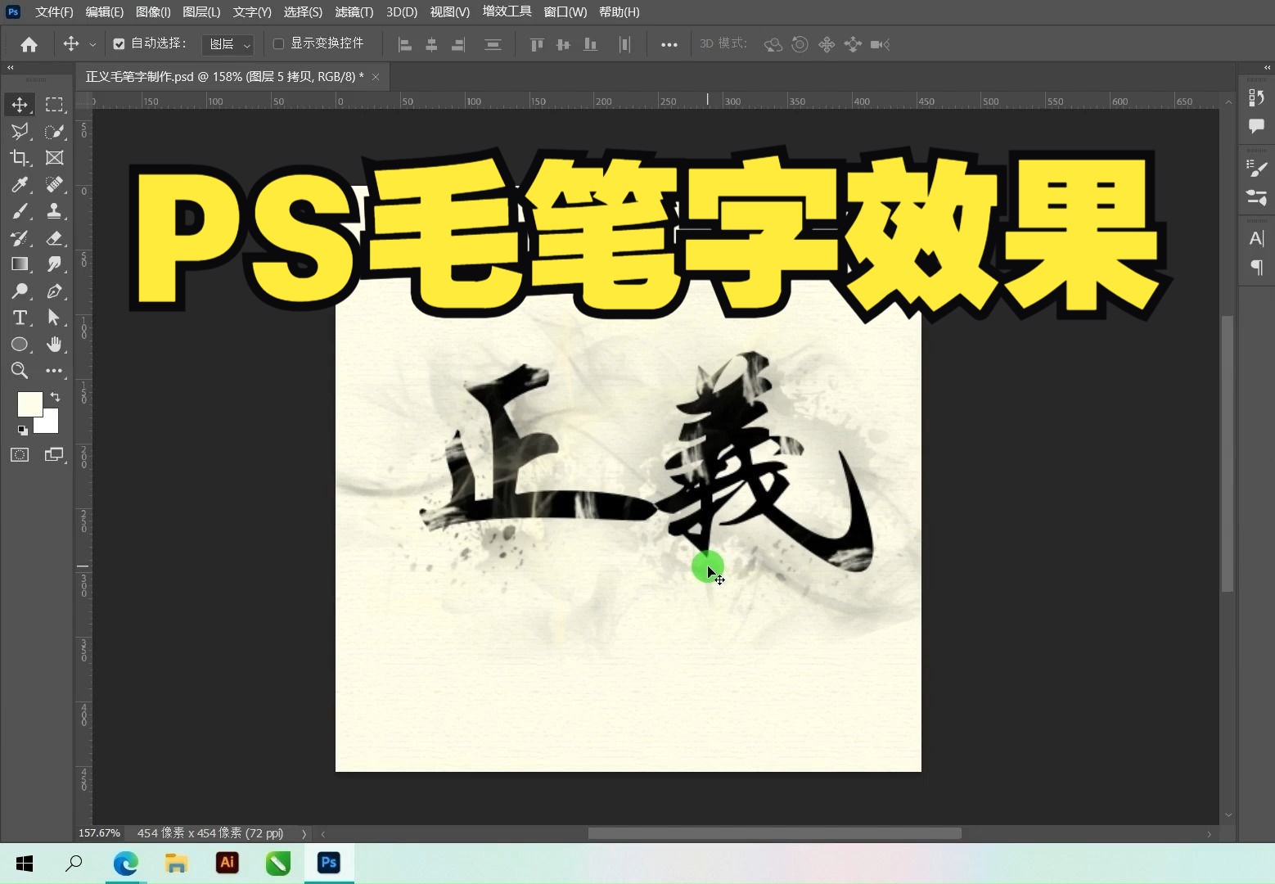Select the Smudge tool
This screenshot has width=1275, height=884.
(x=54, y=264)
